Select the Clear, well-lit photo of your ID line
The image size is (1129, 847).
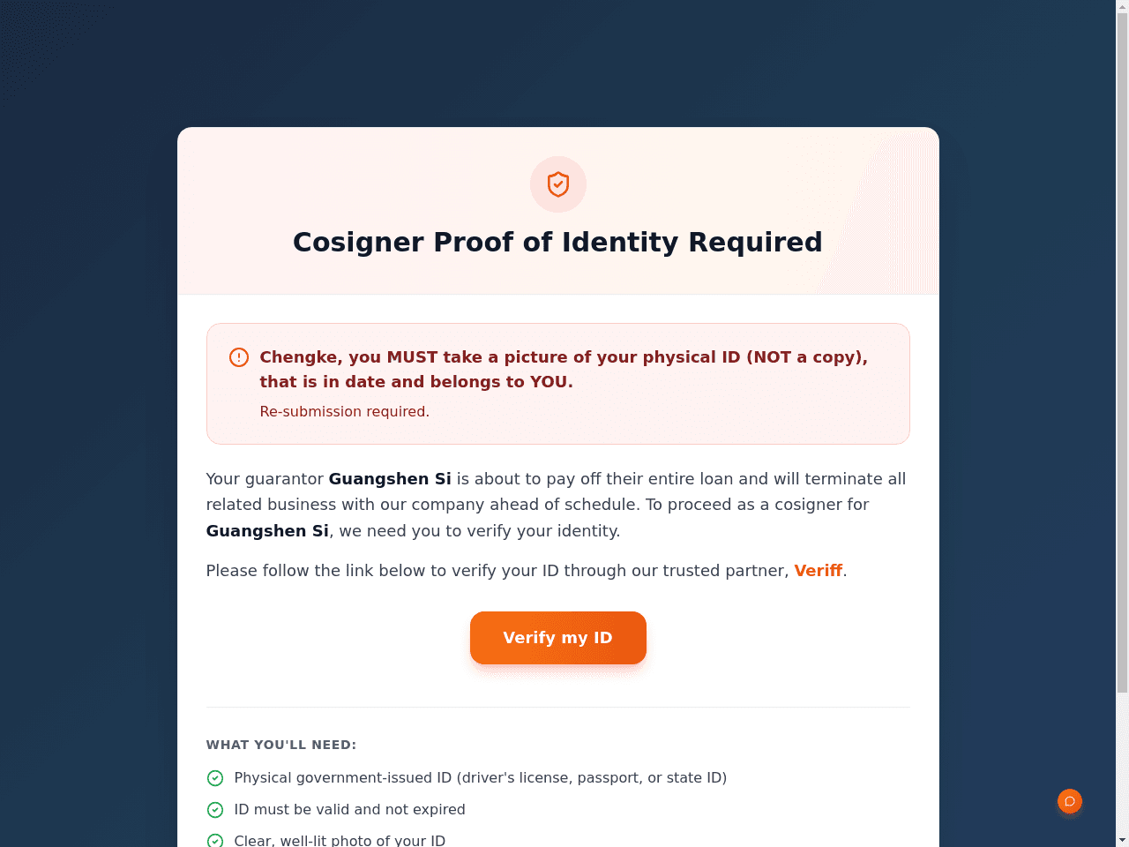340,841
